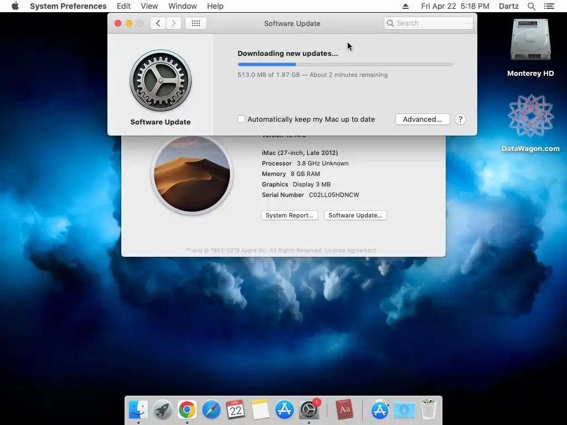Click the Software Update gear icon
The height and width of the screenshot is (425, 567).
[x=161, y=81]
